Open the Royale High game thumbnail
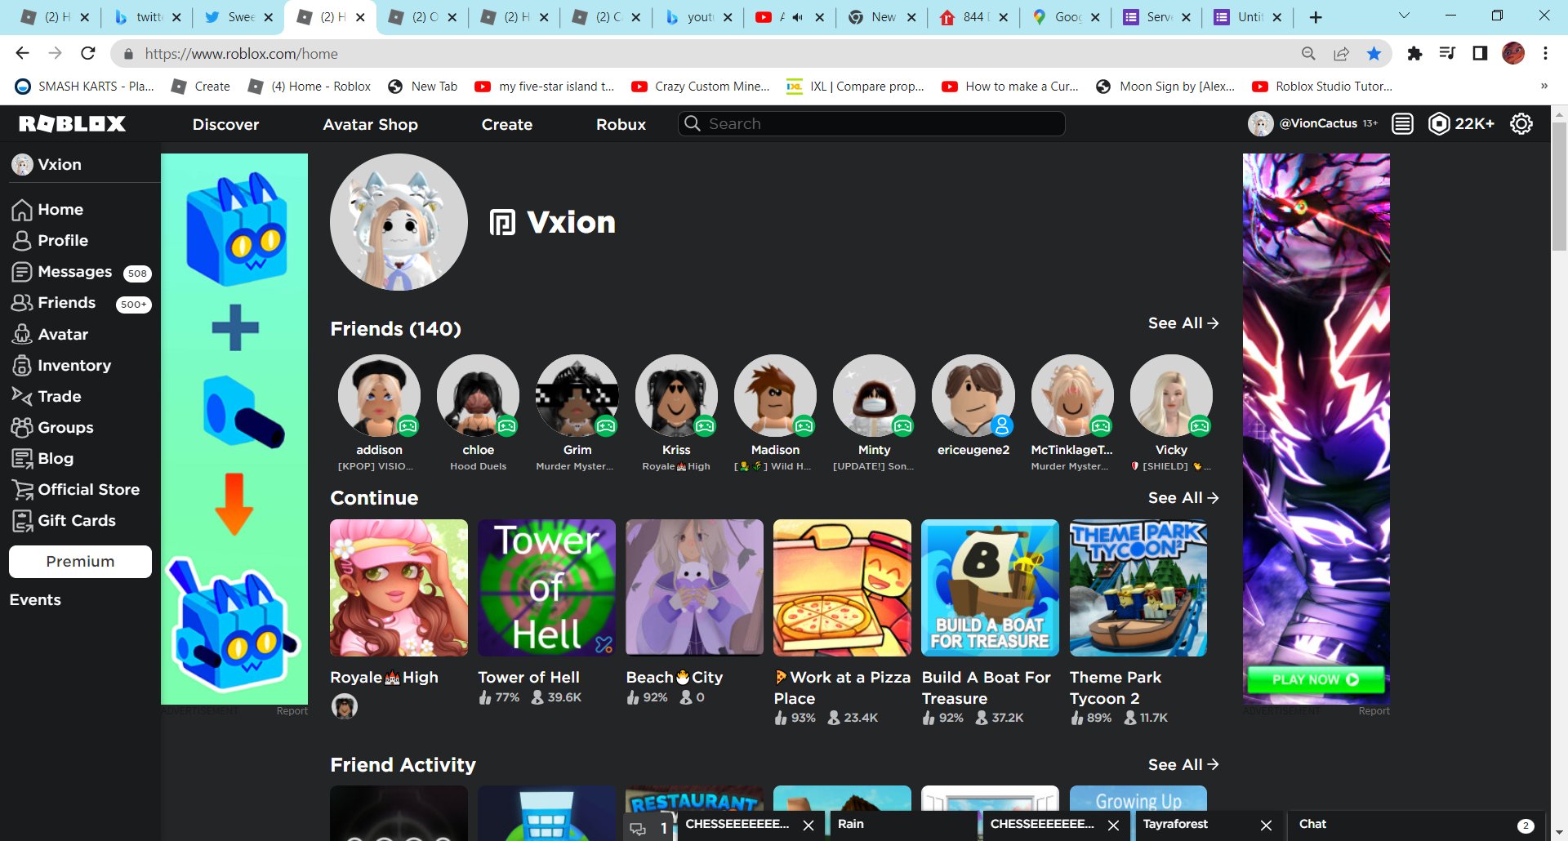The image size is (1568, 841). click(x=399, y=588)
